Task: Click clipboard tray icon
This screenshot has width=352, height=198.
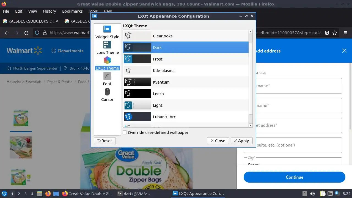Action: [x=323, y=194]
